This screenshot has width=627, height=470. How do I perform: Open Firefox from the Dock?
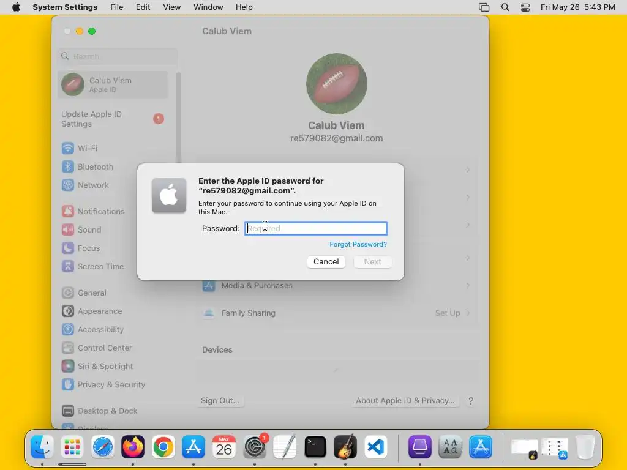133,447
